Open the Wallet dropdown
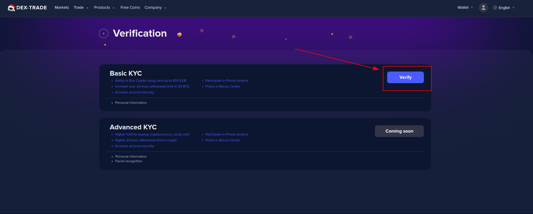Viewport: 533px width, 214px height. (465, 8)
